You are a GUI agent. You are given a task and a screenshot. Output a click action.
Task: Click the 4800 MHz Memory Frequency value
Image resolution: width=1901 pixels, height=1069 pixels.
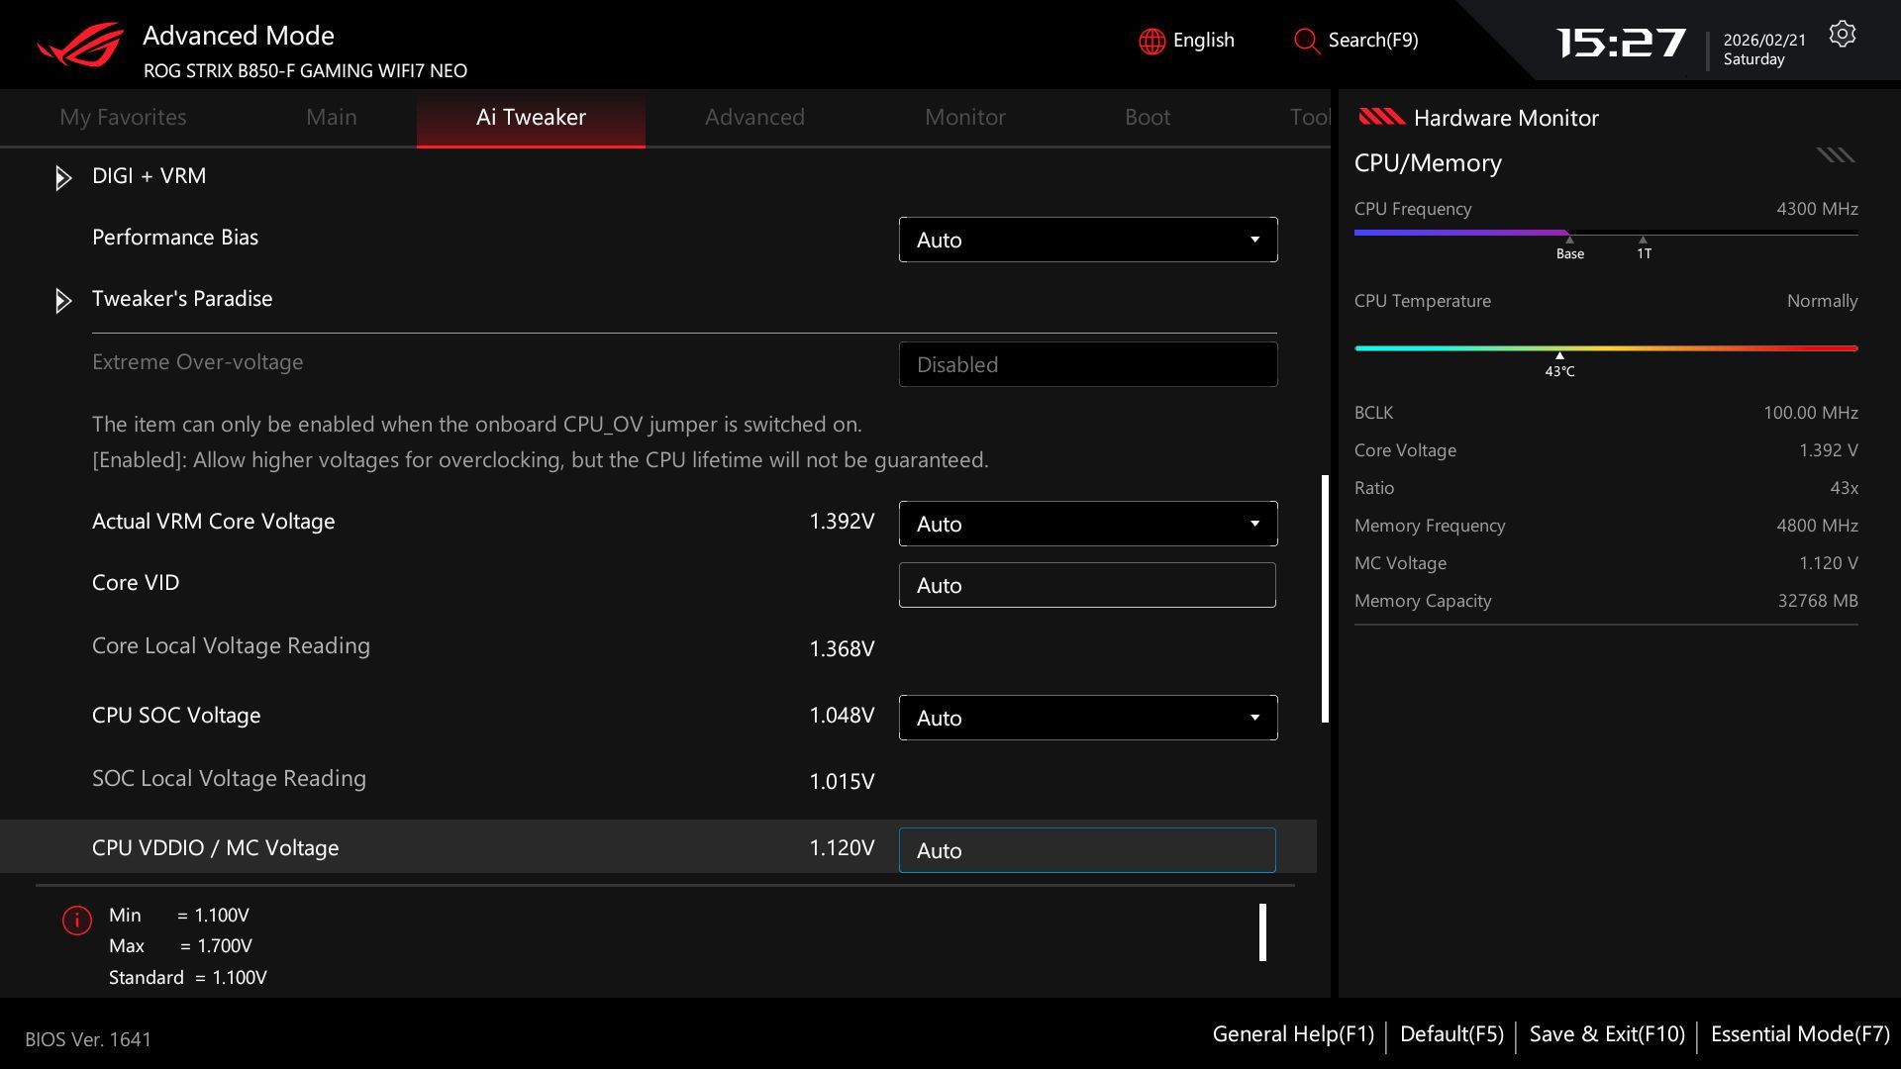coord(1817,526)
